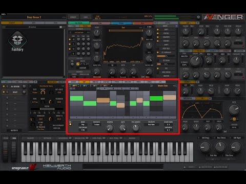The width and height of the screenshot is (246, 184).
Task: Click the first green note block in arp grid
Action: (76, 98)
